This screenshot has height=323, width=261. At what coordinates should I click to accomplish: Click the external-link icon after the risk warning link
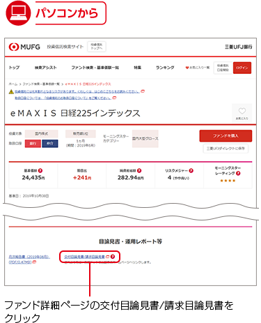(143, 91)
